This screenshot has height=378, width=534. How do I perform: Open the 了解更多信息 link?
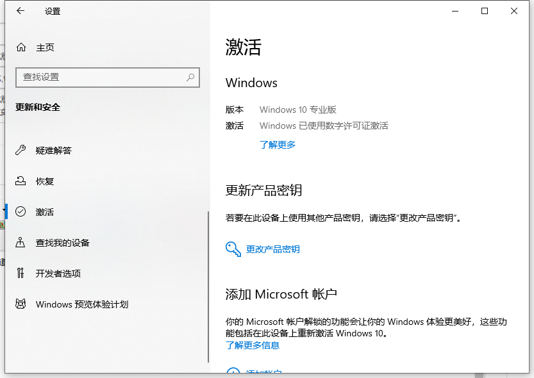point(253,345)
